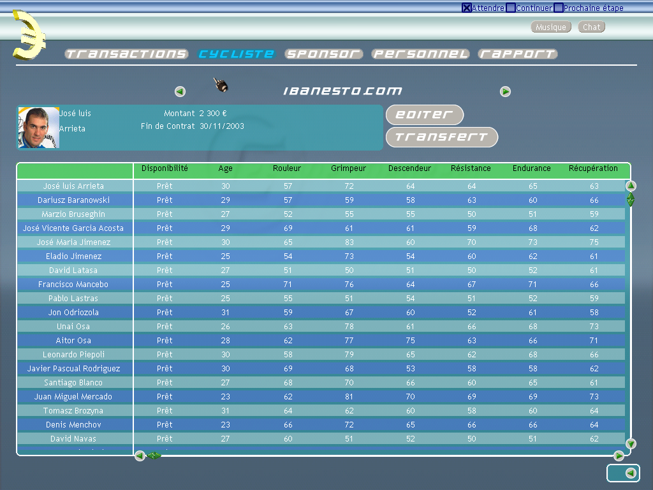Click vertical scrollbar diamond handle
653x490 pixels.
pyautogui.click(x=631, y=200)
